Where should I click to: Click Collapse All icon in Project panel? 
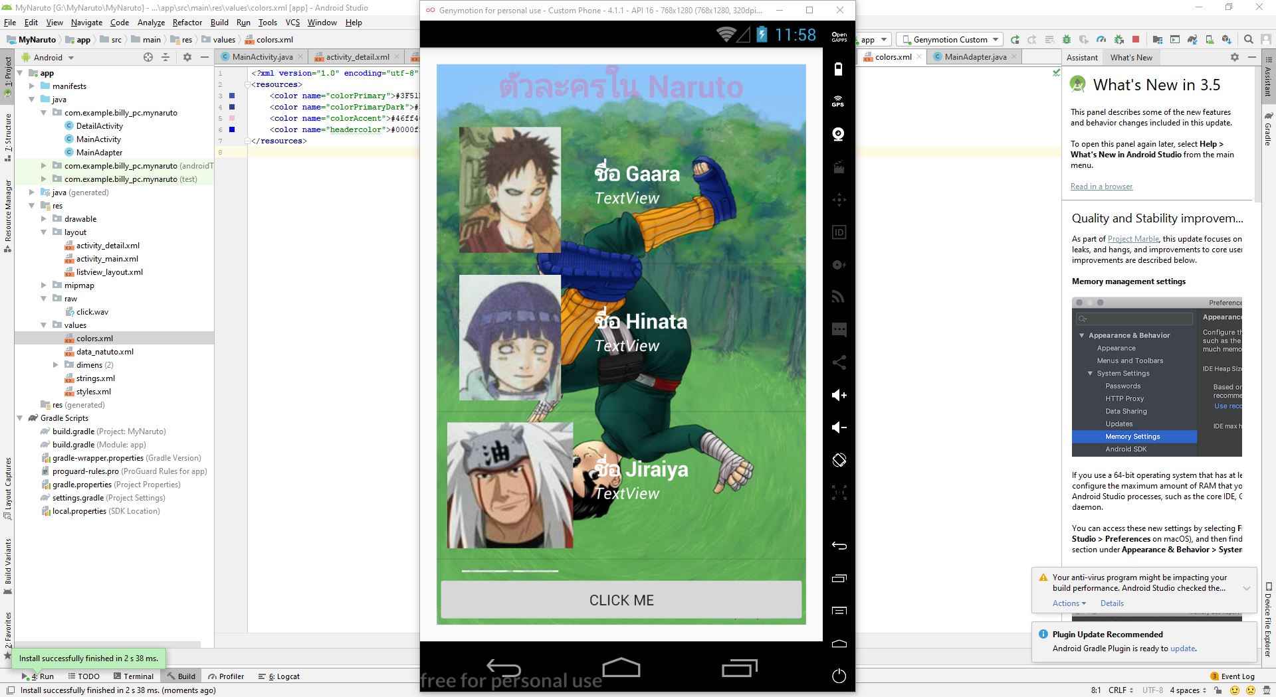point(165,58)
